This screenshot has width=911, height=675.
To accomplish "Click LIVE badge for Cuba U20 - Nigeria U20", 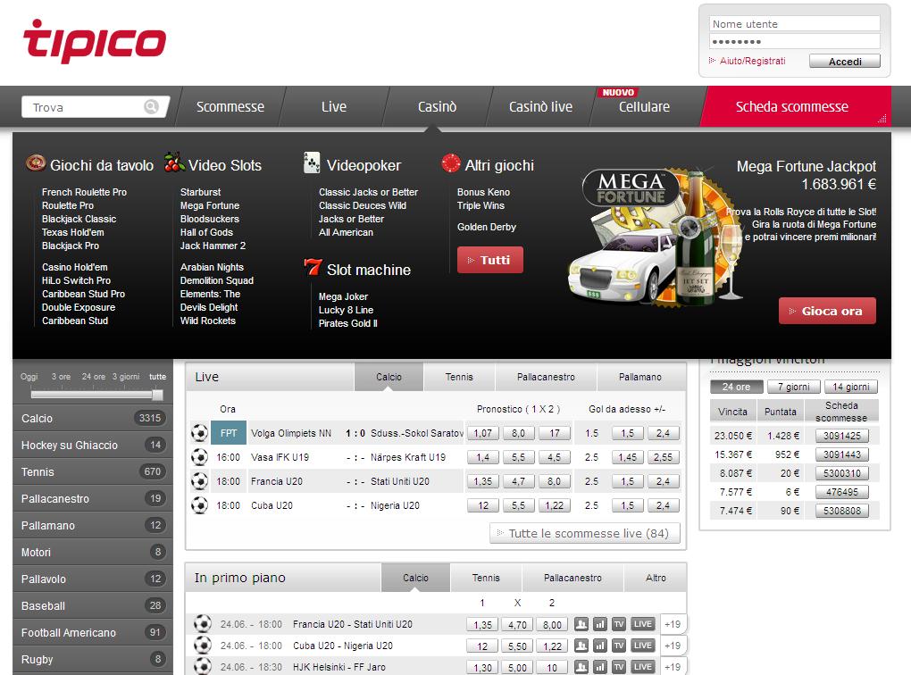I will click(x=642, y=646).
